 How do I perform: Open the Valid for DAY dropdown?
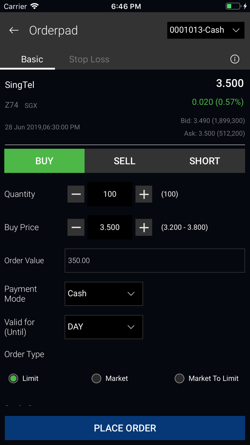tap(104, 327)
